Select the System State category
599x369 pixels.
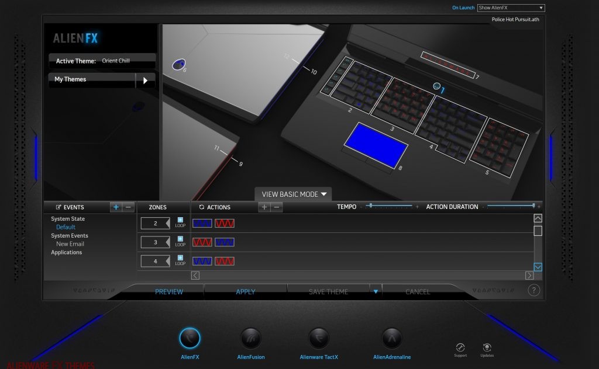(68, 219)
